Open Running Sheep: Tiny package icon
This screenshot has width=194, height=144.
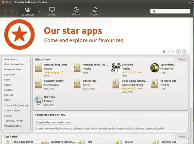point(77,68)
